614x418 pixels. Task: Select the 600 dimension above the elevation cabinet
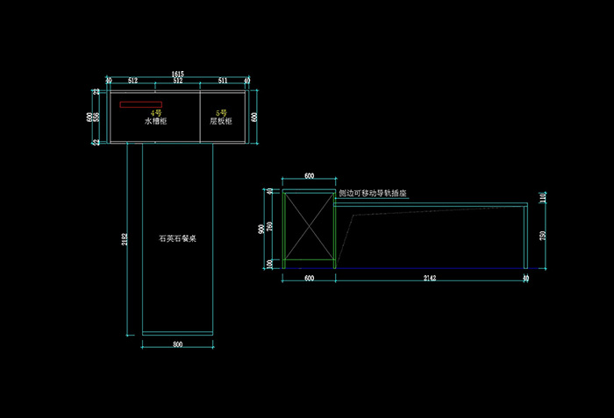[x=309, y=176]
